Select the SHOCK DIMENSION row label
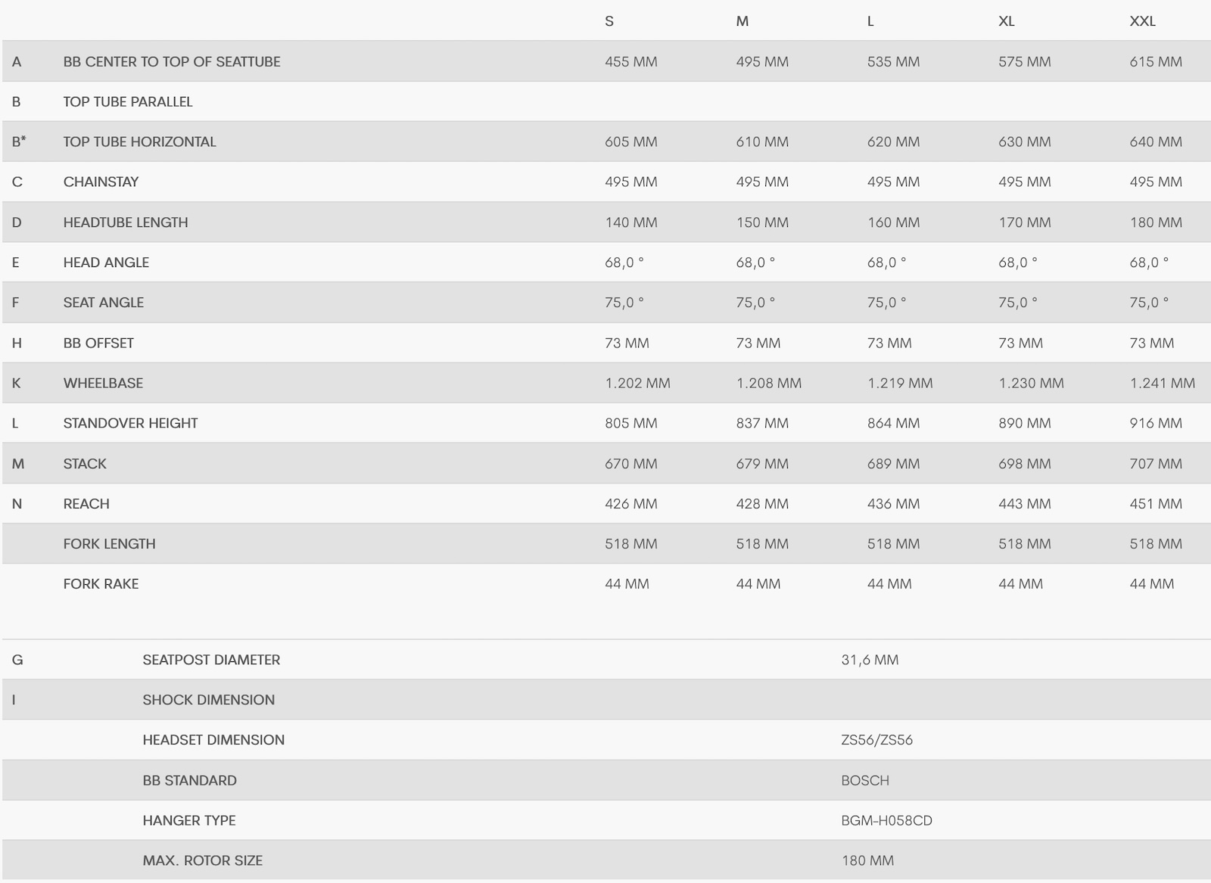This screenshot has height=883, width=1211. point(208,700)
